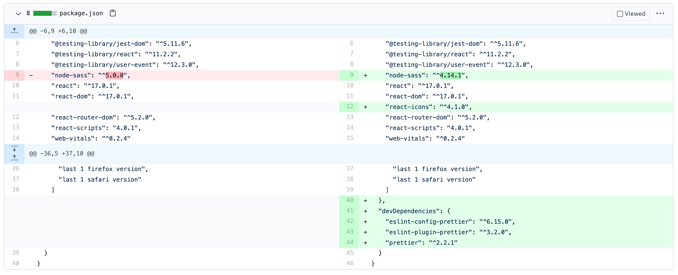Viewport: 678px width, 275px height.
Task: Collapse the package.json file diff chevron
Action: coord(18,14)
